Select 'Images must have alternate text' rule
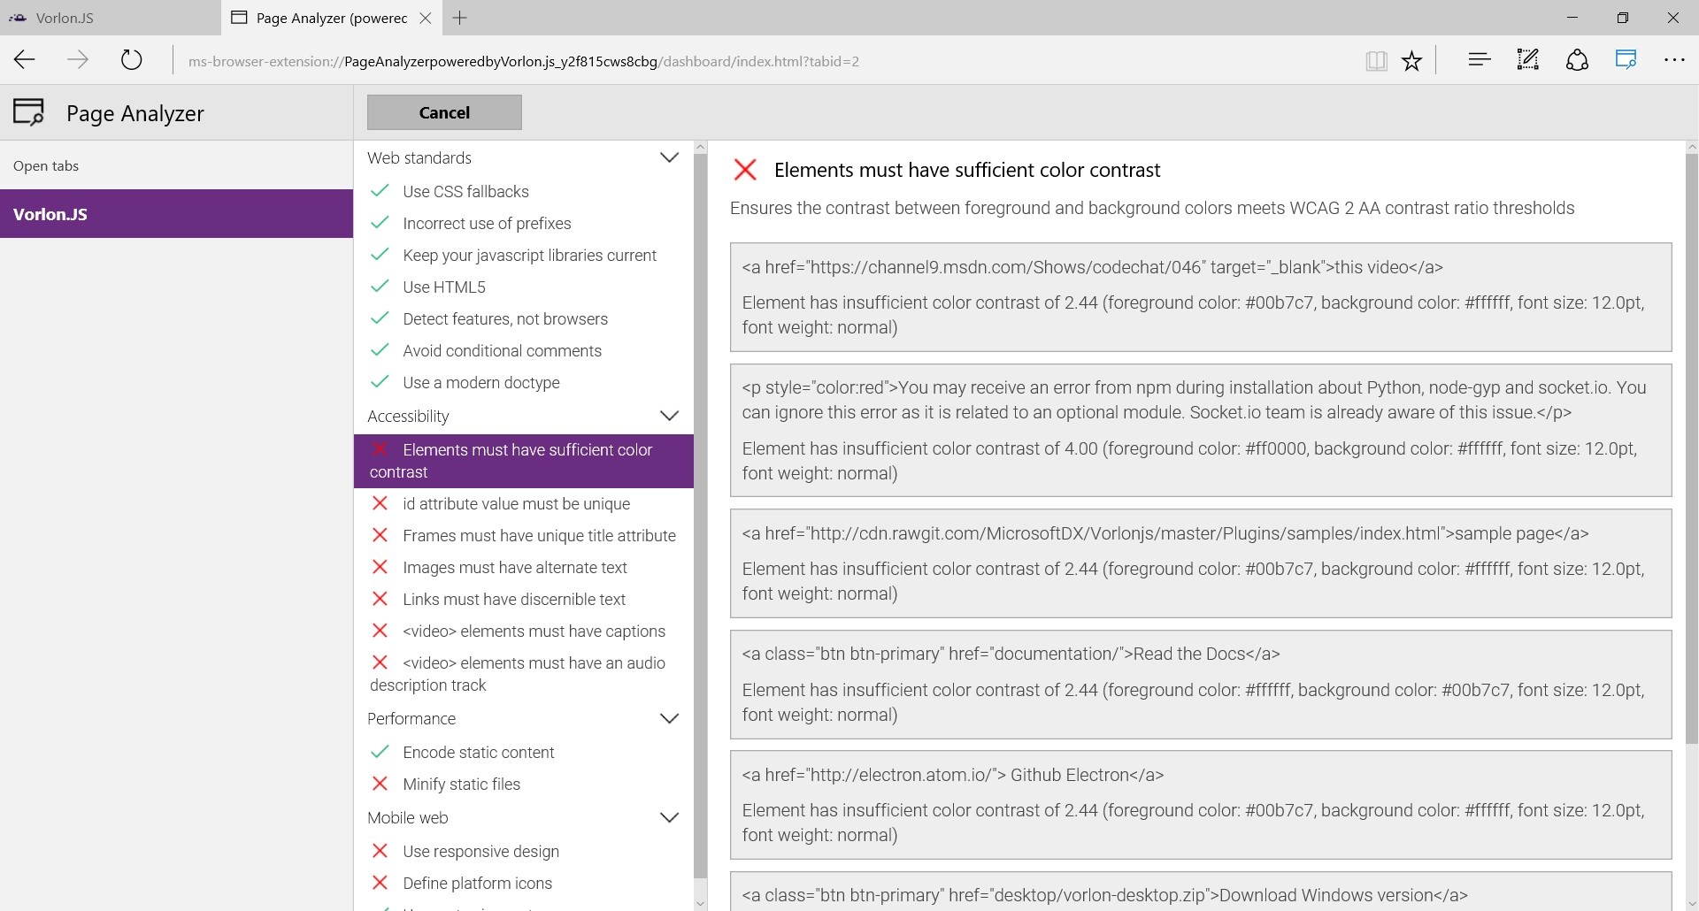The image size is (1699, 911). [x=514, y=568]
